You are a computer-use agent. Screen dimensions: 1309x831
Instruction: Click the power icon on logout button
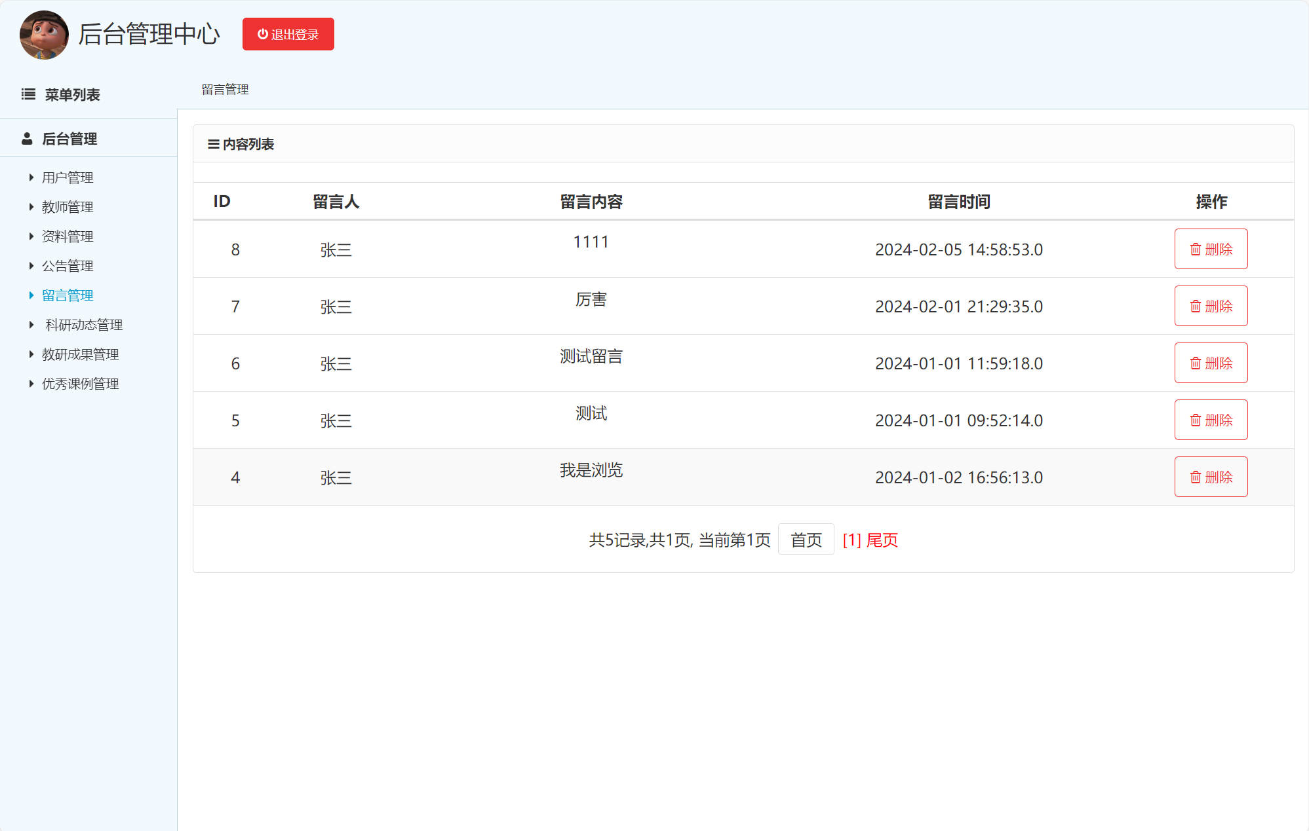pos(262,34)
